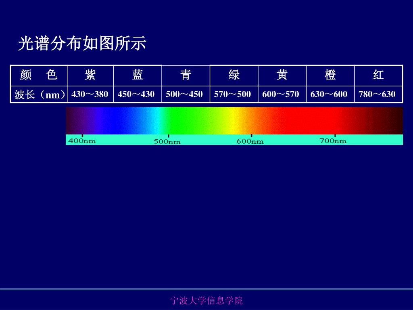Click the 黄 color cell
Screen dimensions: 413x310
282,75
